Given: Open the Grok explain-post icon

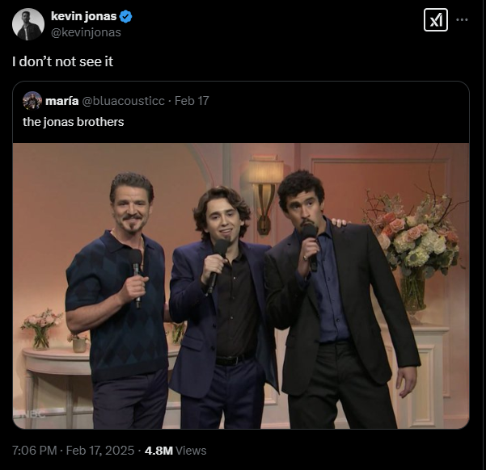Looking at the screenshot, I should [436, 21].
